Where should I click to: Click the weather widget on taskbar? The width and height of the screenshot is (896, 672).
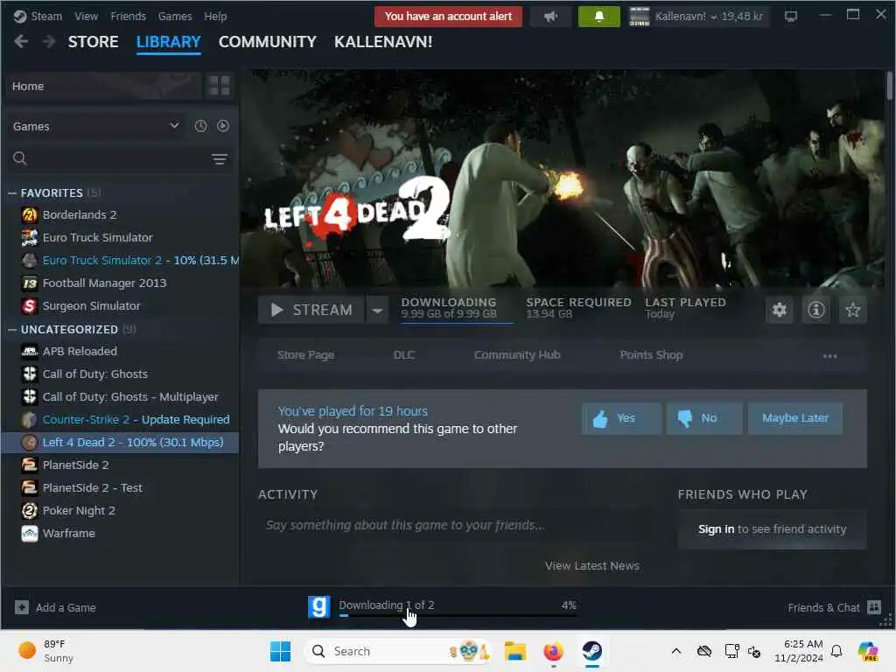click(x=45, y=651)
